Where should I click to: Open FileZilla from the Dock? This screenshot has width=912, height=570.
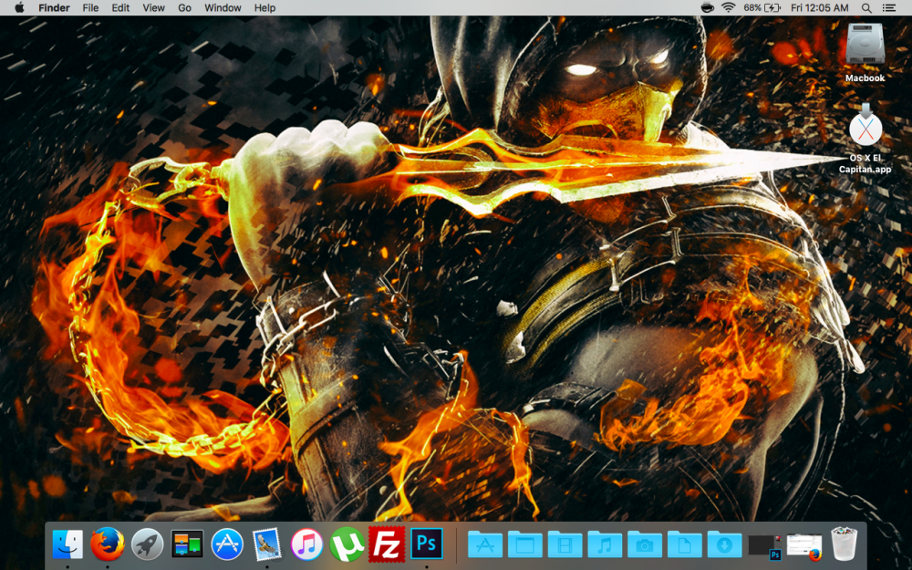[389, 544]
